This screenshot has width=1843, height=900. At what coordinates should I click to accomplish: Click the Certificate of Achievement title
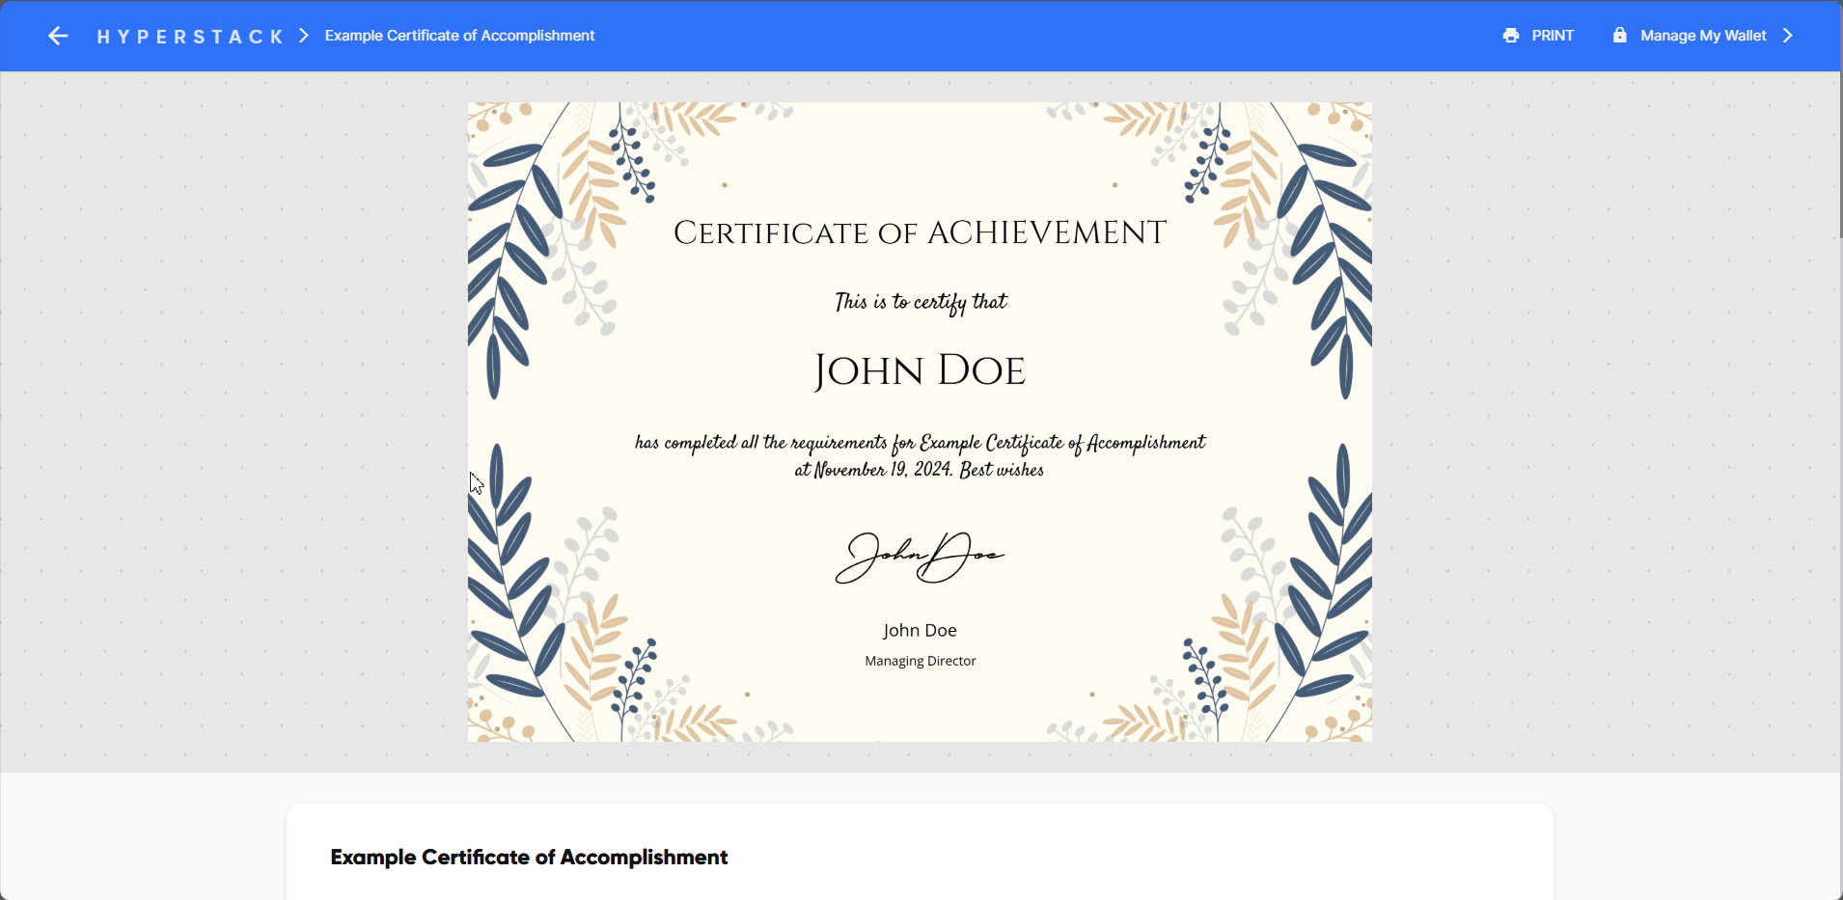[x=920, y=233]
